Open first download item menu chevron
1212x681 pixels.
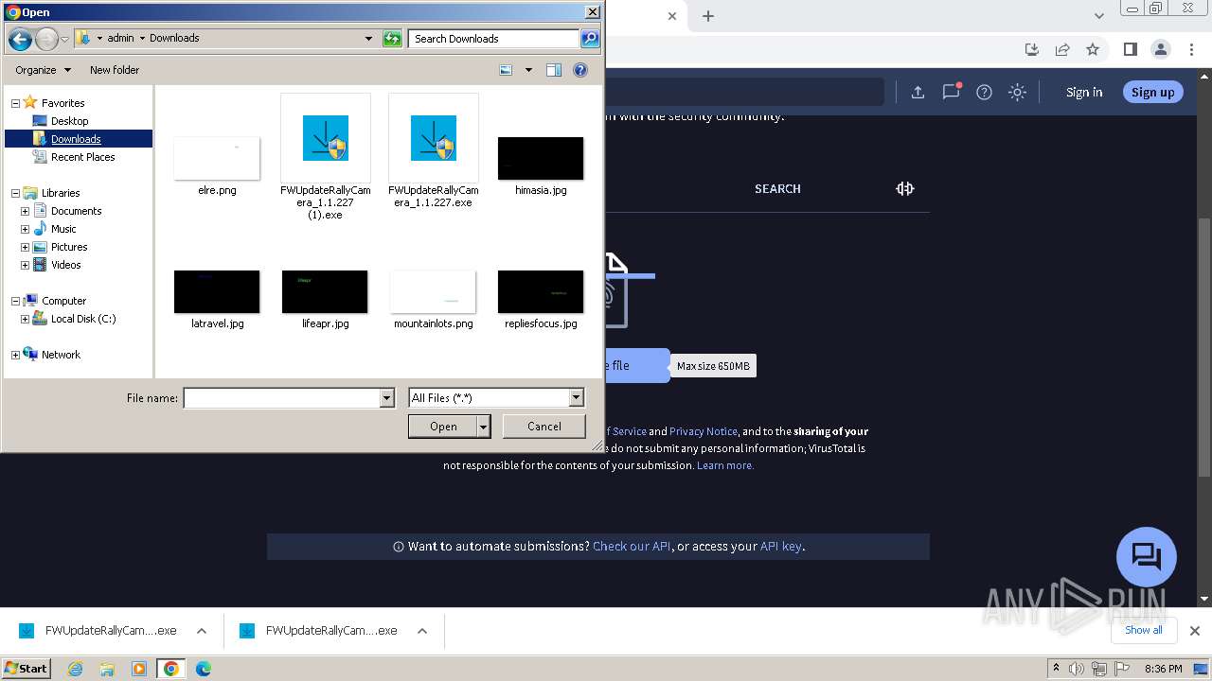[202, 631]
